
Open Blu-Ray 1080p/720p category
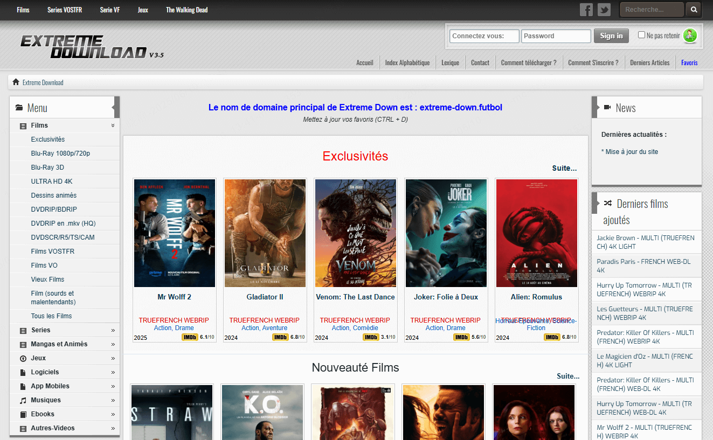(x=60, y=153)
